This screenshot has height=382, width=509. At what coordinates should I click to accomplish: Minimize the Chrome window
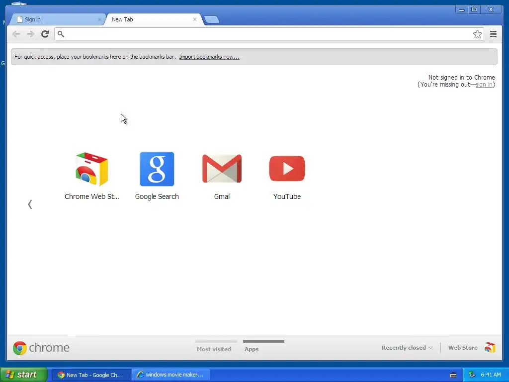(462, 10)
